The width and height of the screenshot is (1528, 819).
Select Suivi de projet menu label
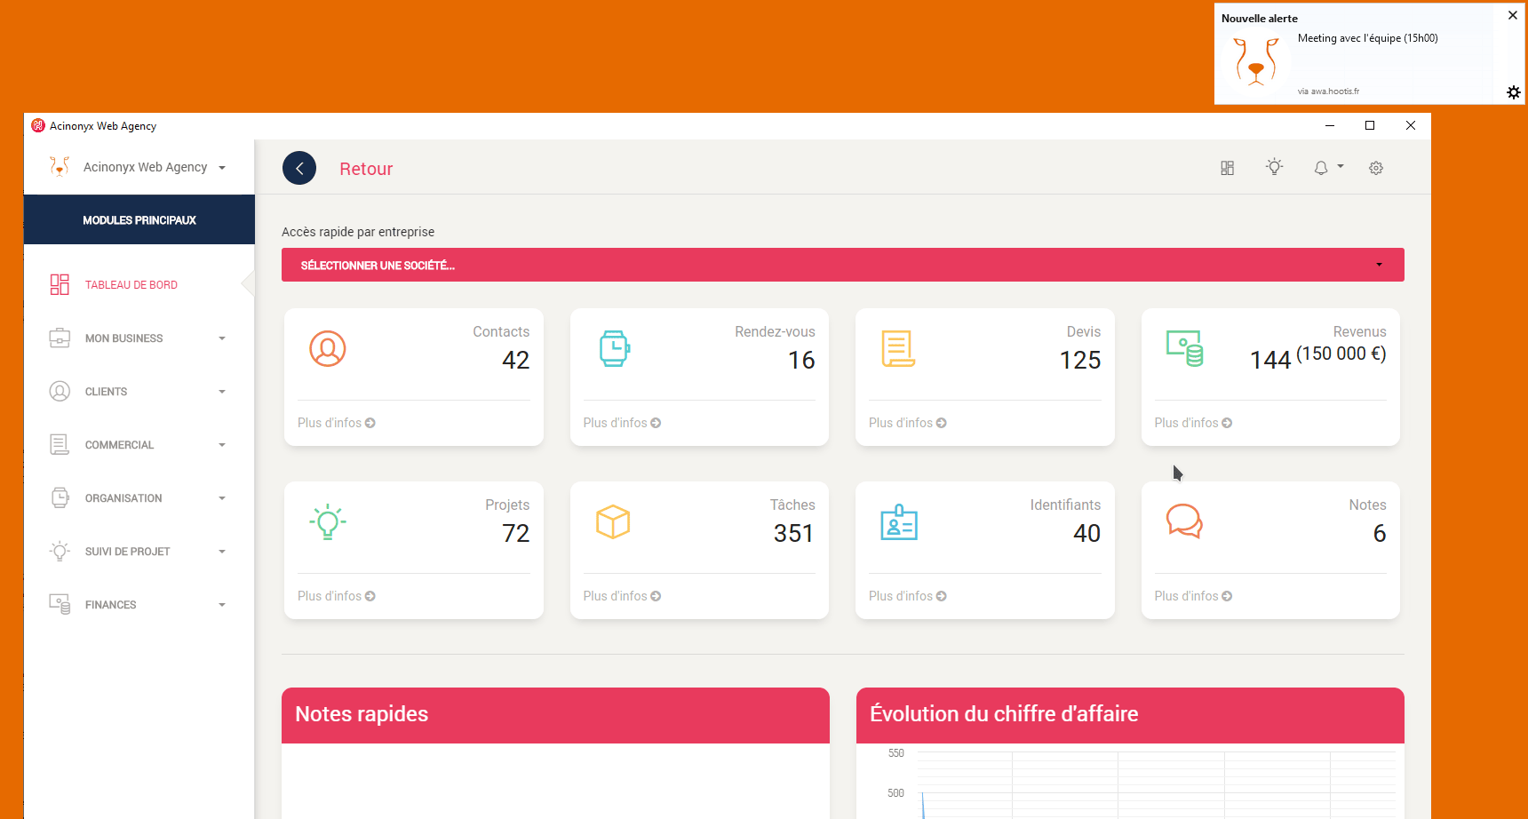click(127, 552)
